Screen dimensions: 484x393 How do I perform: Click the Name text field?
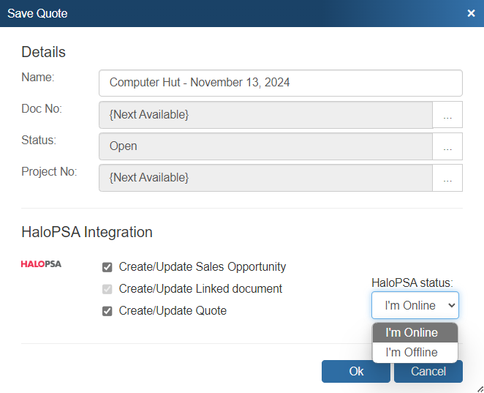click(280, 83)
